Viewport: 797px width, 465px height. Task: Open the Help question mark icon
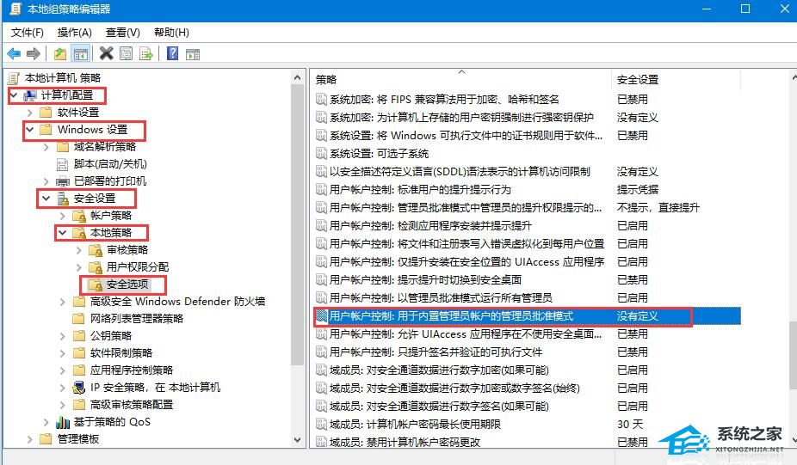[173, 53]
